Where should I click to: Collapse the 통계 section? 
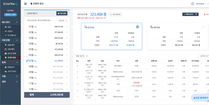point(17,62)
